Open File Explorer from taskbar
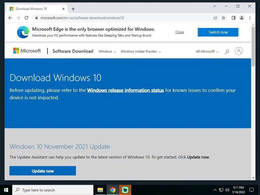This screenshot has height=195, width=260. pyautogui.click(x=100, y=190)
